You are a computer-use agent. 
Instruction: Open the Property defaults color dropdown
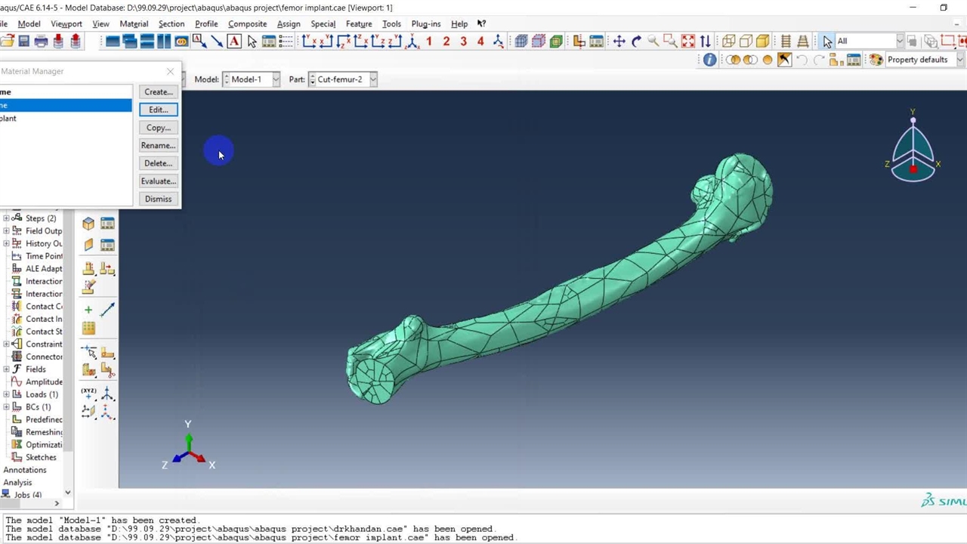(959, 60)
